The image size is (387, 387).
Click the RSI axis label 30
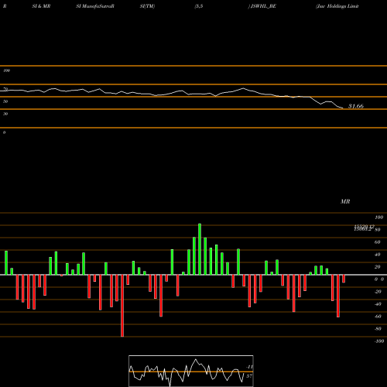(x=5, y=114)
